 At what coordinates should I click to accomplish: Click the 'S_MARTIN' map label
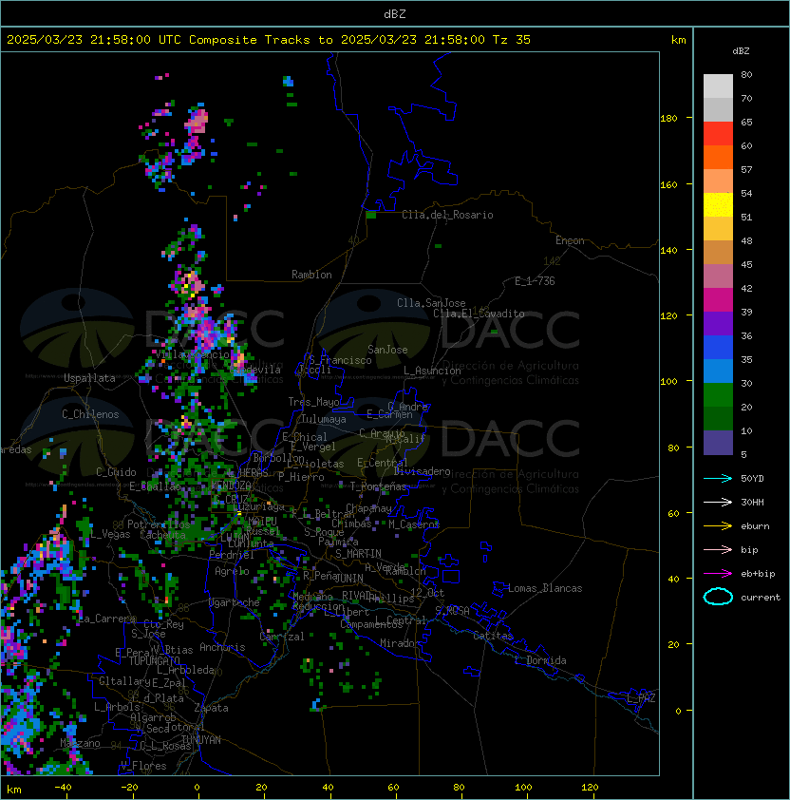click(x=358, y=554)
